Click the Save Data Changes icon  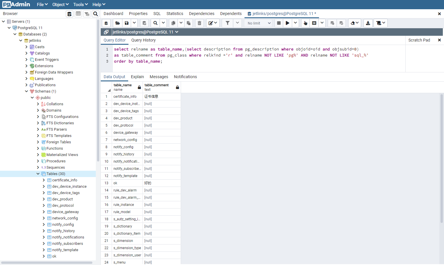pyautogui.click(x=144, y=23)
